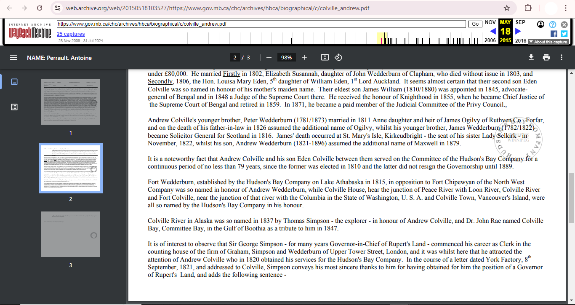Reload the current browser page

coord(40,8)
